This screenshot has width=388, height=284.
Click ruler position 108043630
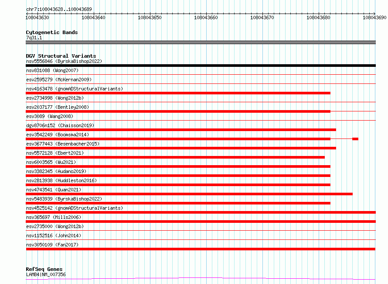[x=37, y=17]
